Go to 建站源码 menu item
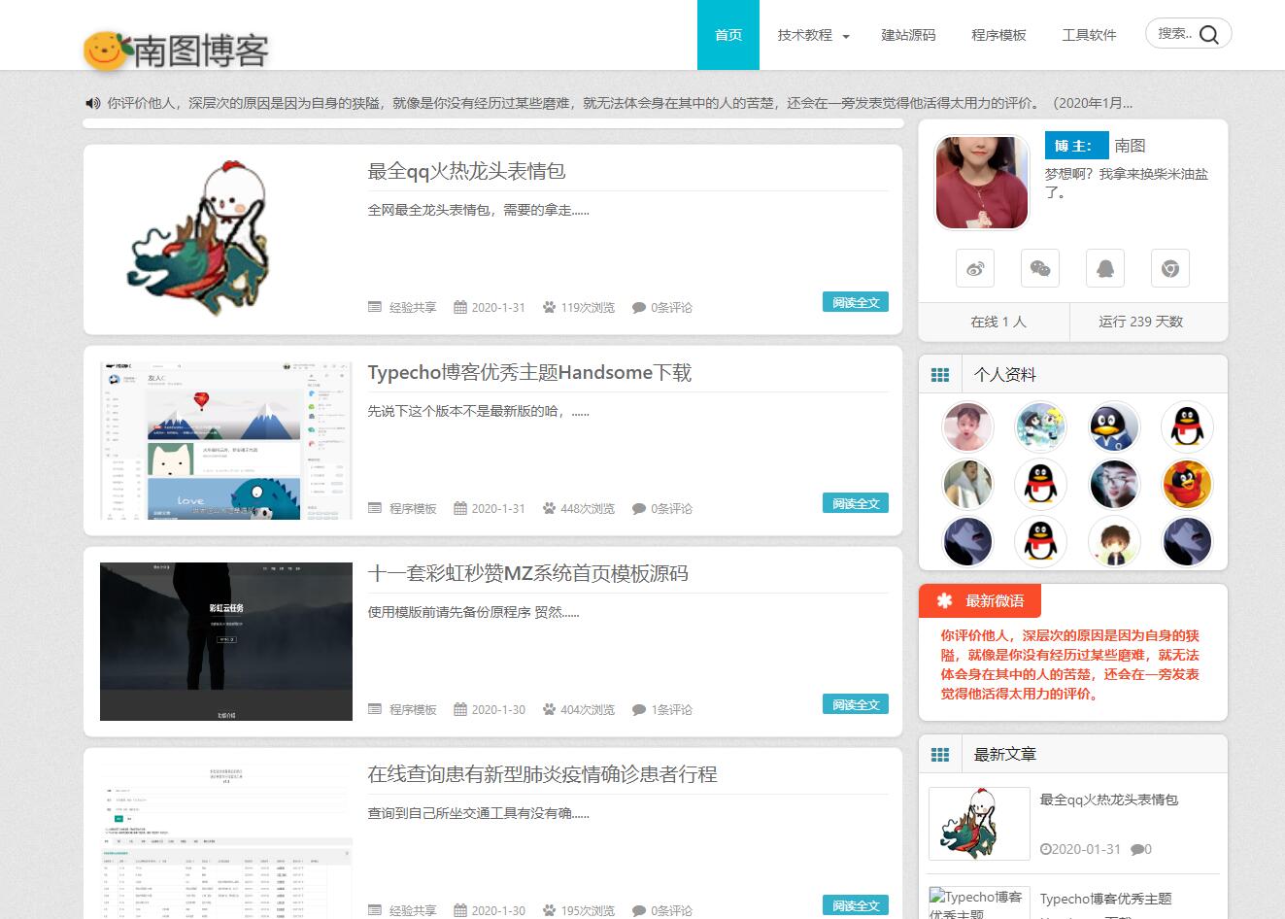Viewport: 1285px width, 919px height. click(x=908, y=35)
